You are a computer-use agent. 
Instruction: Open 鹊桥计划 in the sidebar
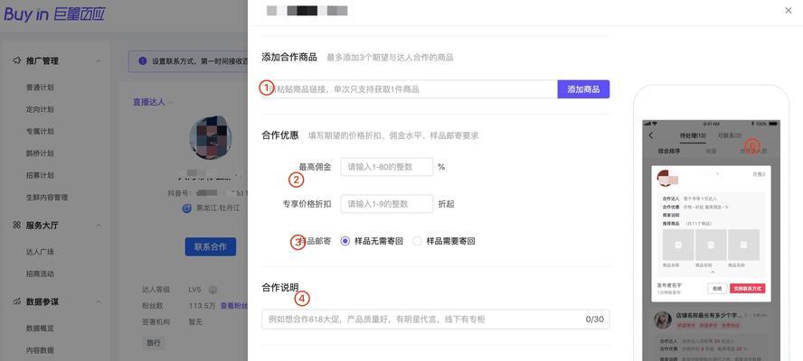click(x=40, y=153)
